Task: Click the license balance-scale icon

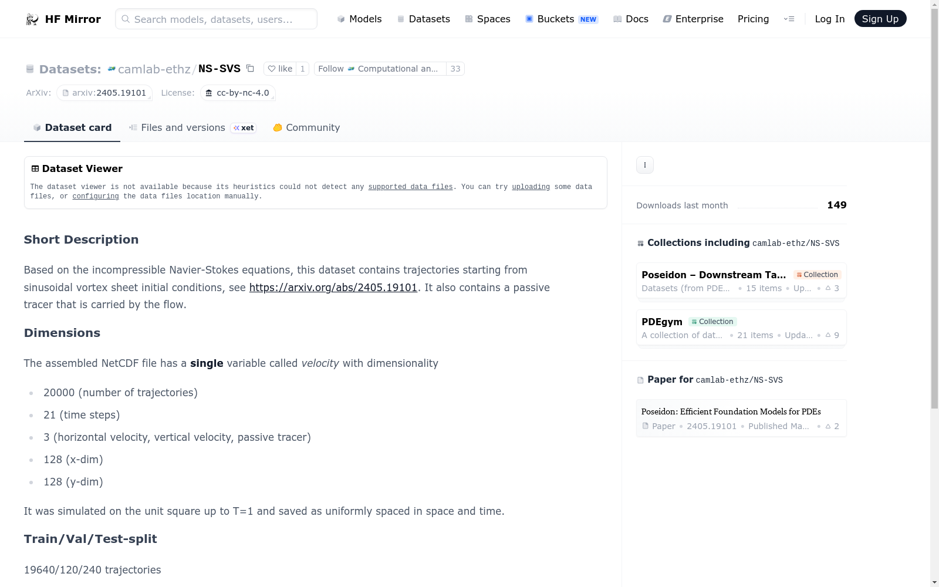Action: tap(209, 93)
